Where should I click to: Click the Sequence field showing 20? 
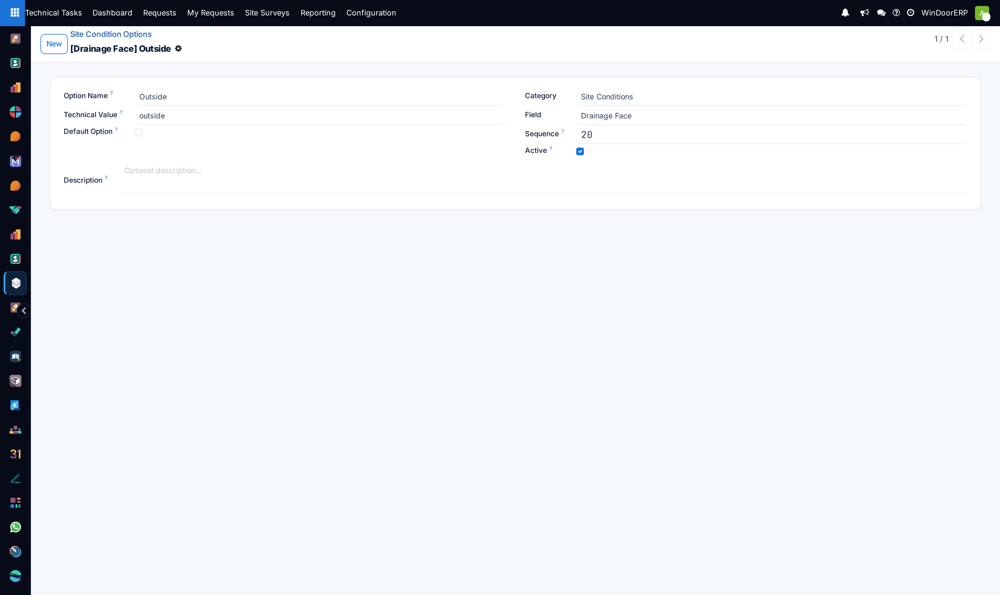coord(771,135)
